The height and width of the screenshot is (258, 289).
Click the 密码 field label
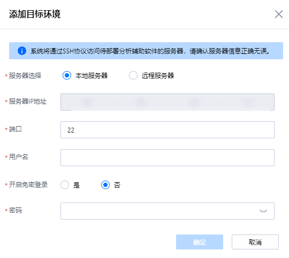point(16,210)
